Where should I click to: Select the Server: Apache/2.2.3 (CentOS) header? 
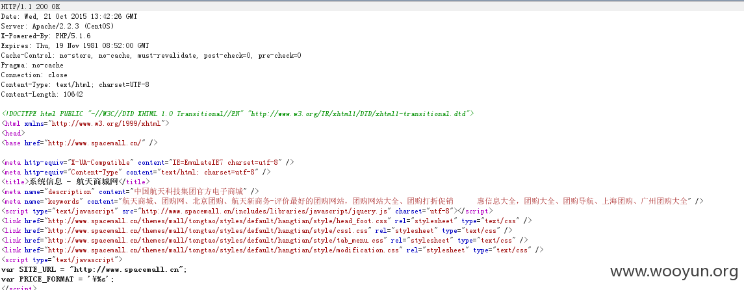pos(57,26)
